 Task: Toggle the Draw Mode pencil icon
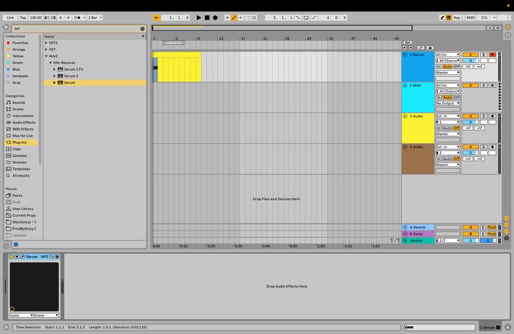pyautogui.click(x=442, y=18)
